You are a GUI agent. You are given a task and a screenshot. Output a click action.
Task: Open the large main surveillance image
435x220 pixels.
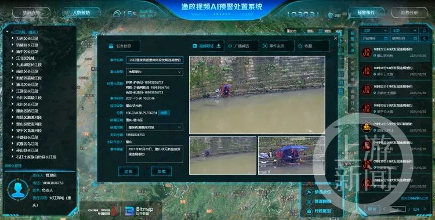click(257, 95)
